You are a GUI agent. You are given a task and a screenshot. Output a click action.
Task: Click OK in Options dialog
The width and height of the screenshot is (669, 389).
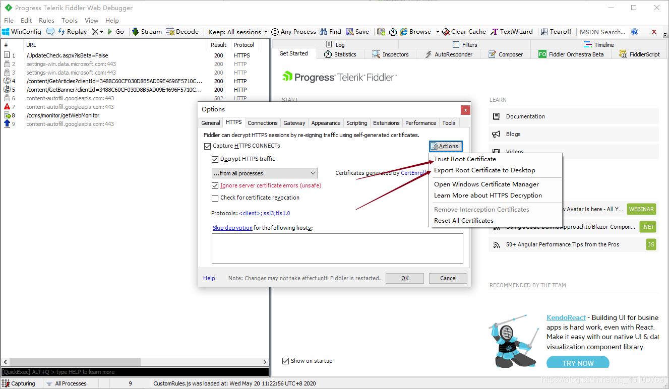(405, 278)
